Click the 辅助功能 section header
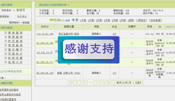 16,83
